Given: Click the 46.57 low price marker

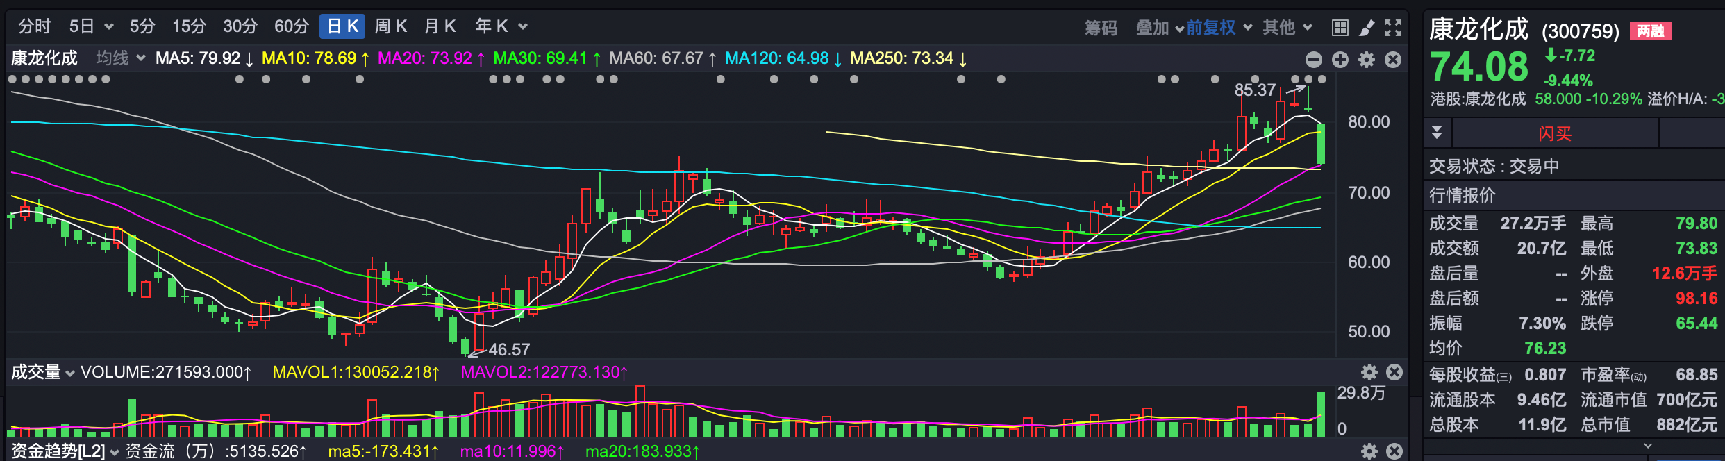Looking at the screenshot, I should pyautogui.click(x=509, y=349).
